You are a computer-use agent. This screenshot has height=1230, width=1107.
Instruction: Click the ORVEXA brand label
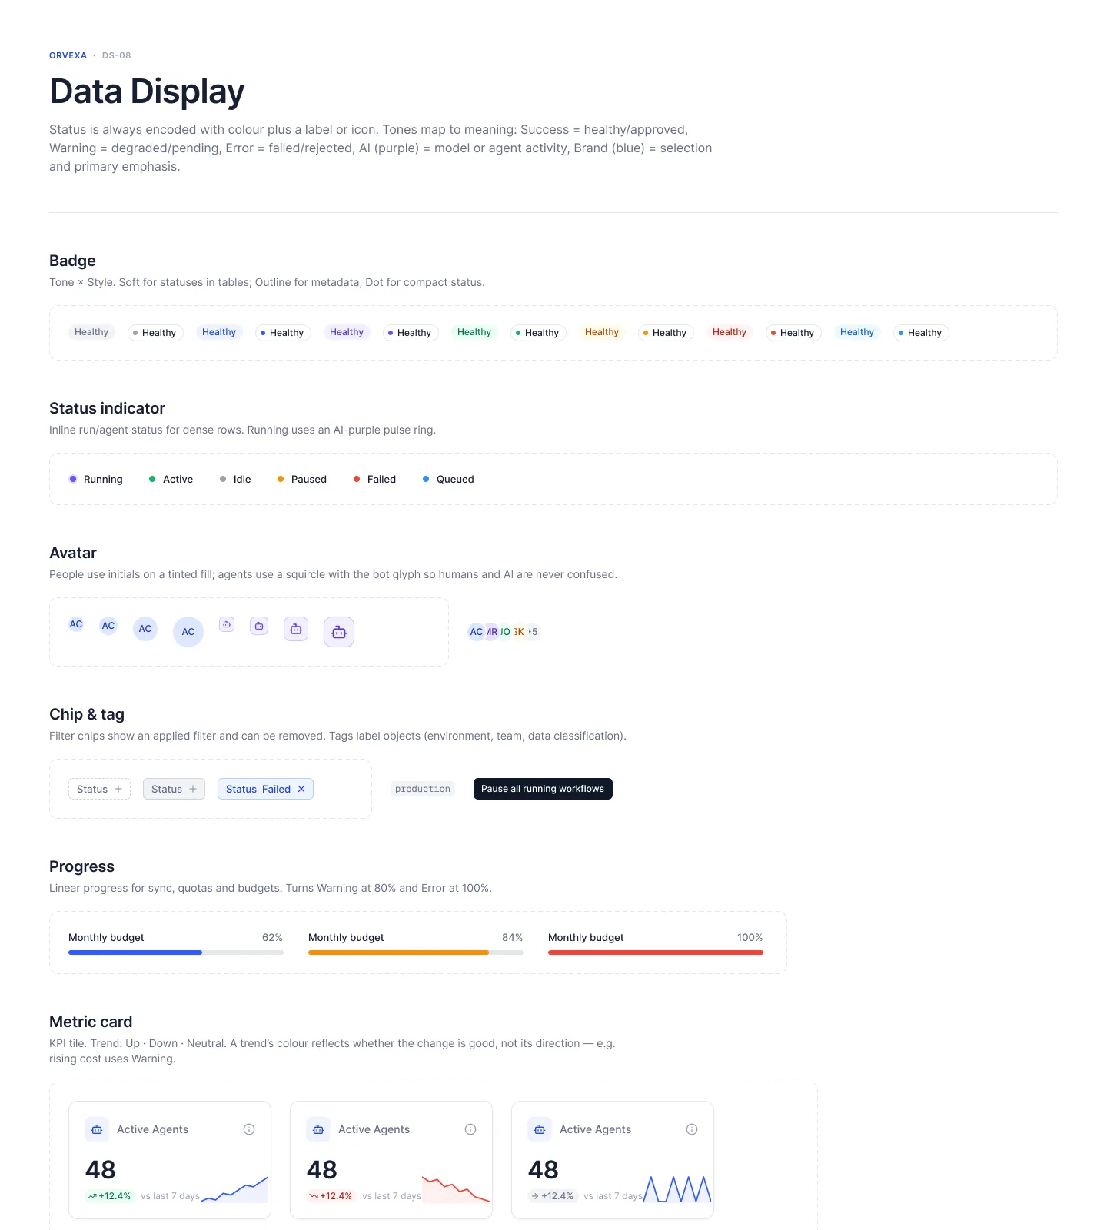pyautogui.click(x=68, y=55)
